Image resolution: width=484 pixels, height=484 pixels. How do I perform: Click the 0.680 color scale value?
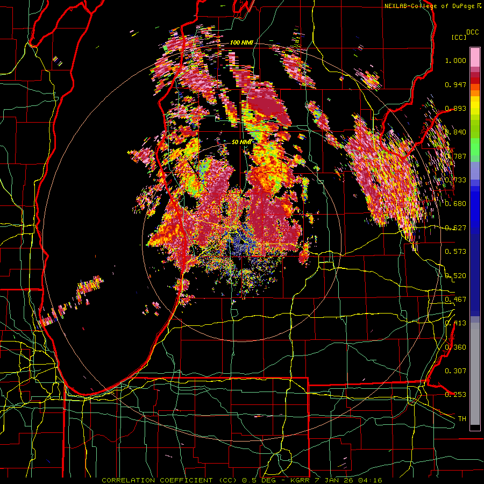(455, 204)
